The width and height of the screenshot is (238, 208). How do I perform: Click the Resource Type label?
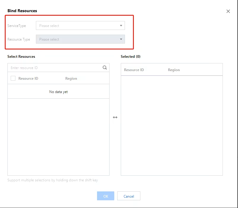coord(19,39)
